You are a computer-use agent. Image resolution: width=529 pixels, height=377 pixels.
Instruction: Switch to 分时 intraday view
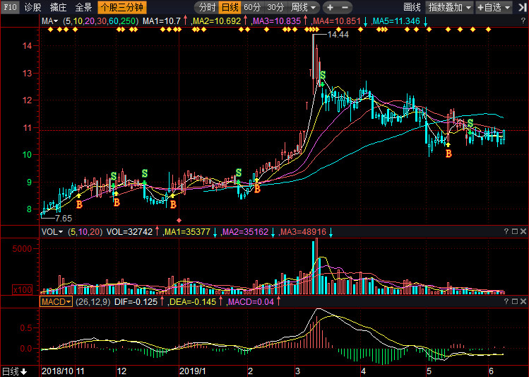pos(207,7)
